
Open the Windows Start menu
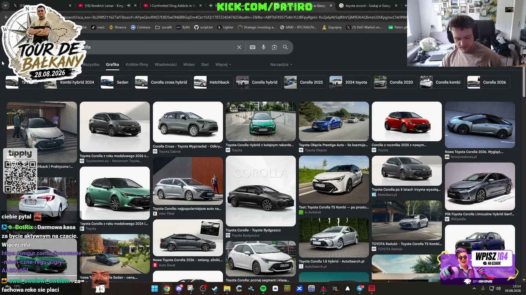[155, 288]
